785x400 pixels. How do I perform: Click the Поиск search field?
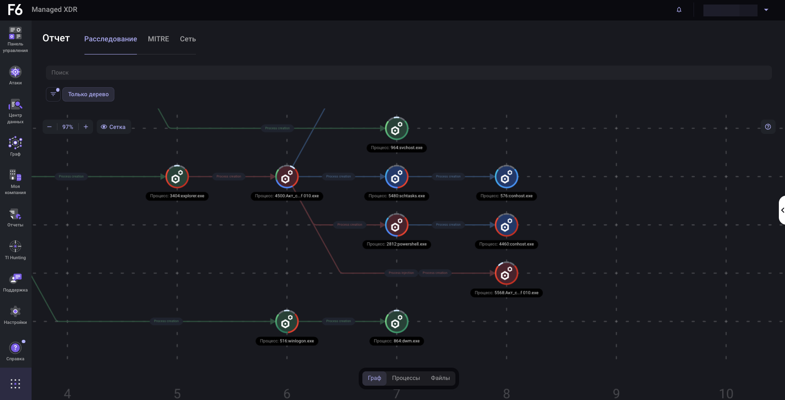coord(408,72)
